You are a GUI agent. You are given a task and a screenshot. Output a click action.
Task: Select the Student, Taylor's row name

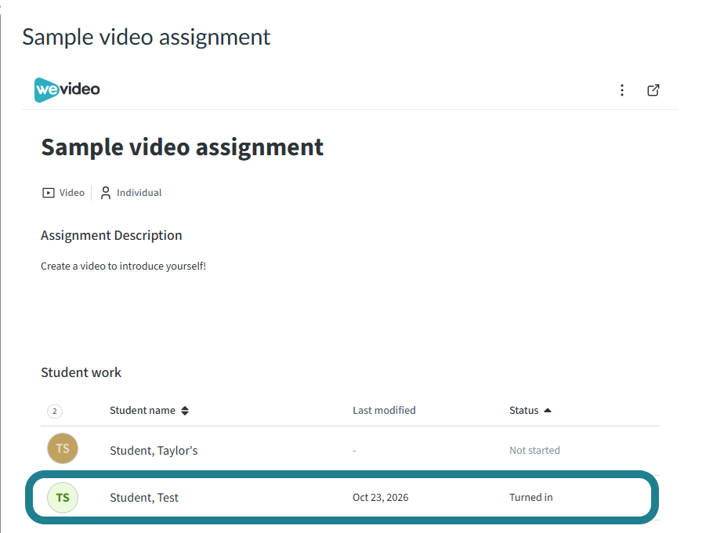coord(154,450)
